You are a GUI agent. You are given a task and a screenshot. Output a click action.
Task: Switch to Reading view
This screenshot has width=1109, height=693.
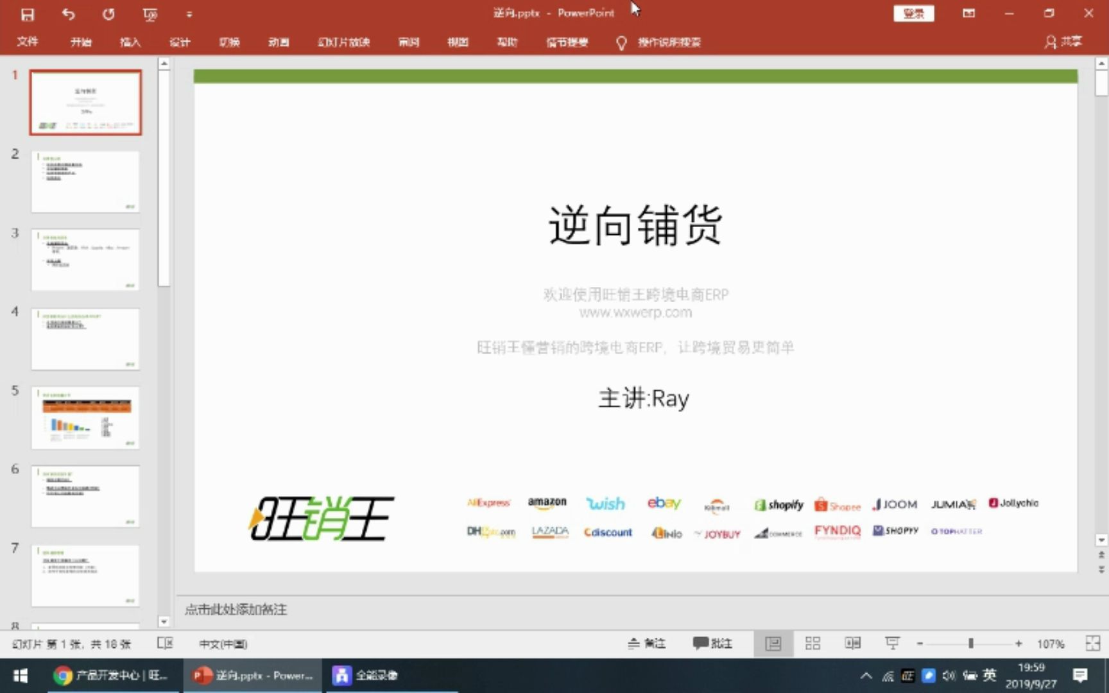[x=852, y=643]
